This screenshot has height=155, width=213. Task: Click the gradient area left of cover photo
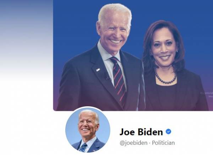point(26,41)
